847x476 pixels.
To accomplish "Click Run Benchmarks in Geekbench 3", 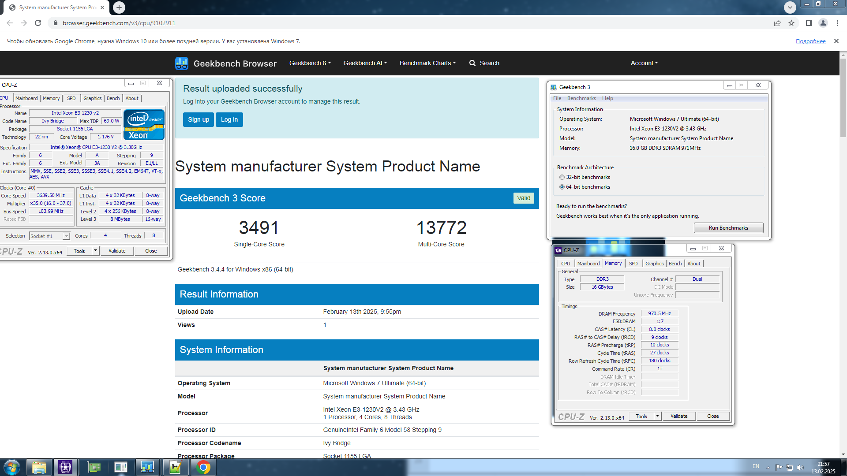I will pyautogui.click(x=728, y=228).
